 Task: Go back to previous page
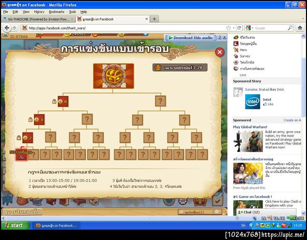point(7,28)
